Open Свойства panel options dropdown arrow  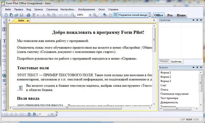(193, 20)
